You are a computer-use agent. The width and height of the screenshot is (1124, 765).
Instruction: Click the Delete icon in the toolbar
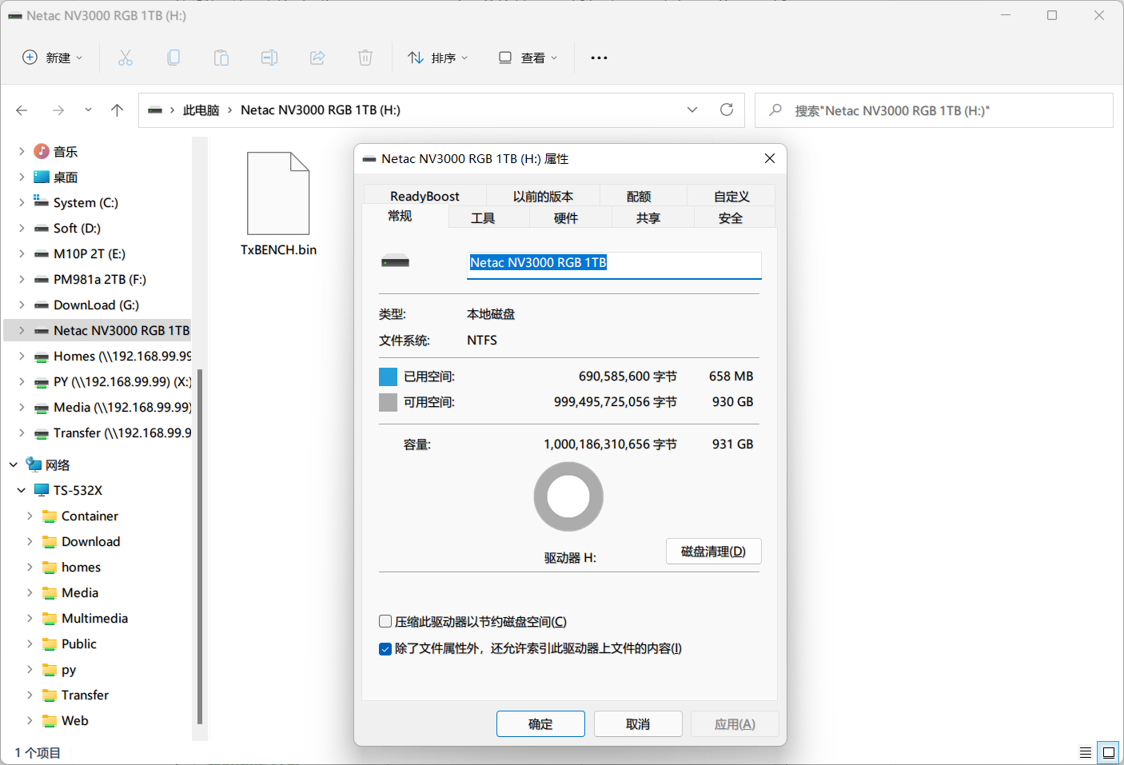pyautogui.click(x=365, y=57)
